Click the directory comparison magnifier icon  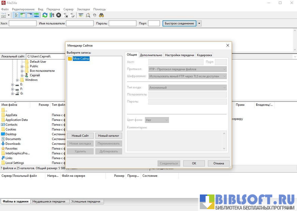tap(88, 15)
